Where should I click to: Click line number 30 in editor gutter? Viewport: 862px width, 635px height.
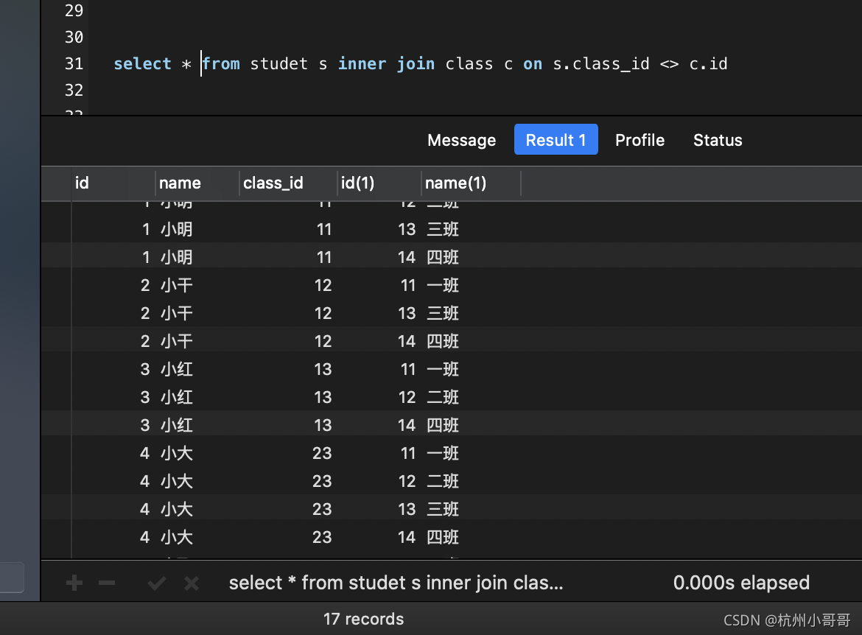click(x=74, y=37)
